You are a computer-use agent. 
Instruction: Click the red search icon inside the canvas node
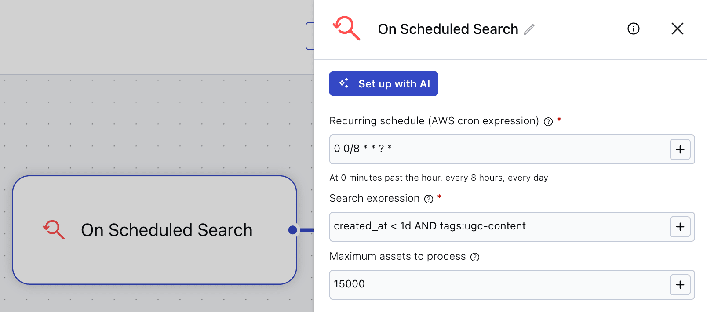(54, 230)
